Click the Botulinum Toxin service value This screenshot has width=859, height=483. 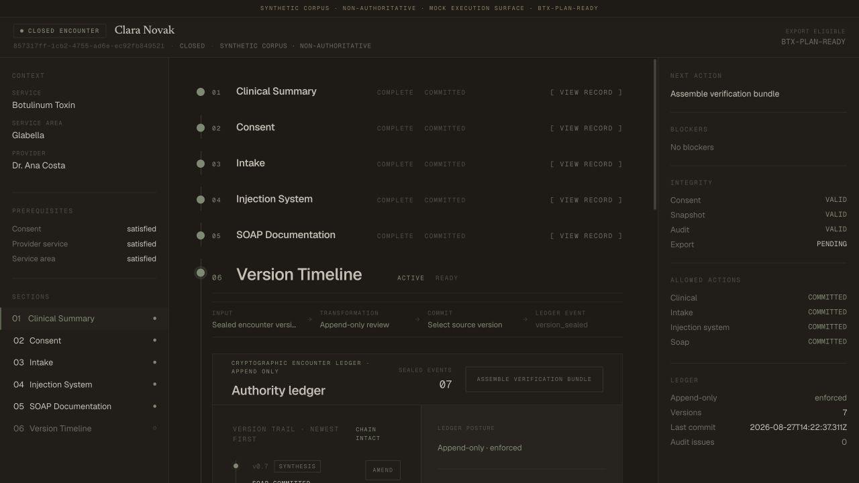tap(44, 105)
